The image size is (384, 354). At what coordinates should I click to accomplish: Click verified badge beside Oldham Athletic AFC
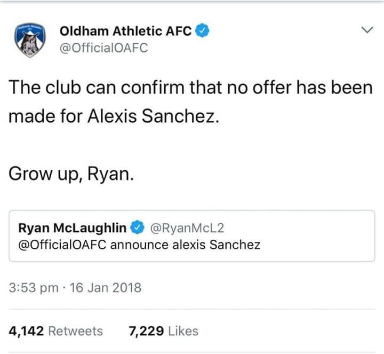pyautogui.click(x=201, y=31)
